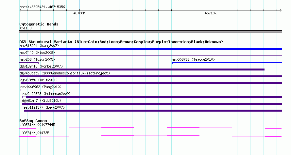The width and height of the screenshot is (291, 155).
Task: Click the short nsv203 variant line
Action: pyautogui.click(x=29, y=63)
